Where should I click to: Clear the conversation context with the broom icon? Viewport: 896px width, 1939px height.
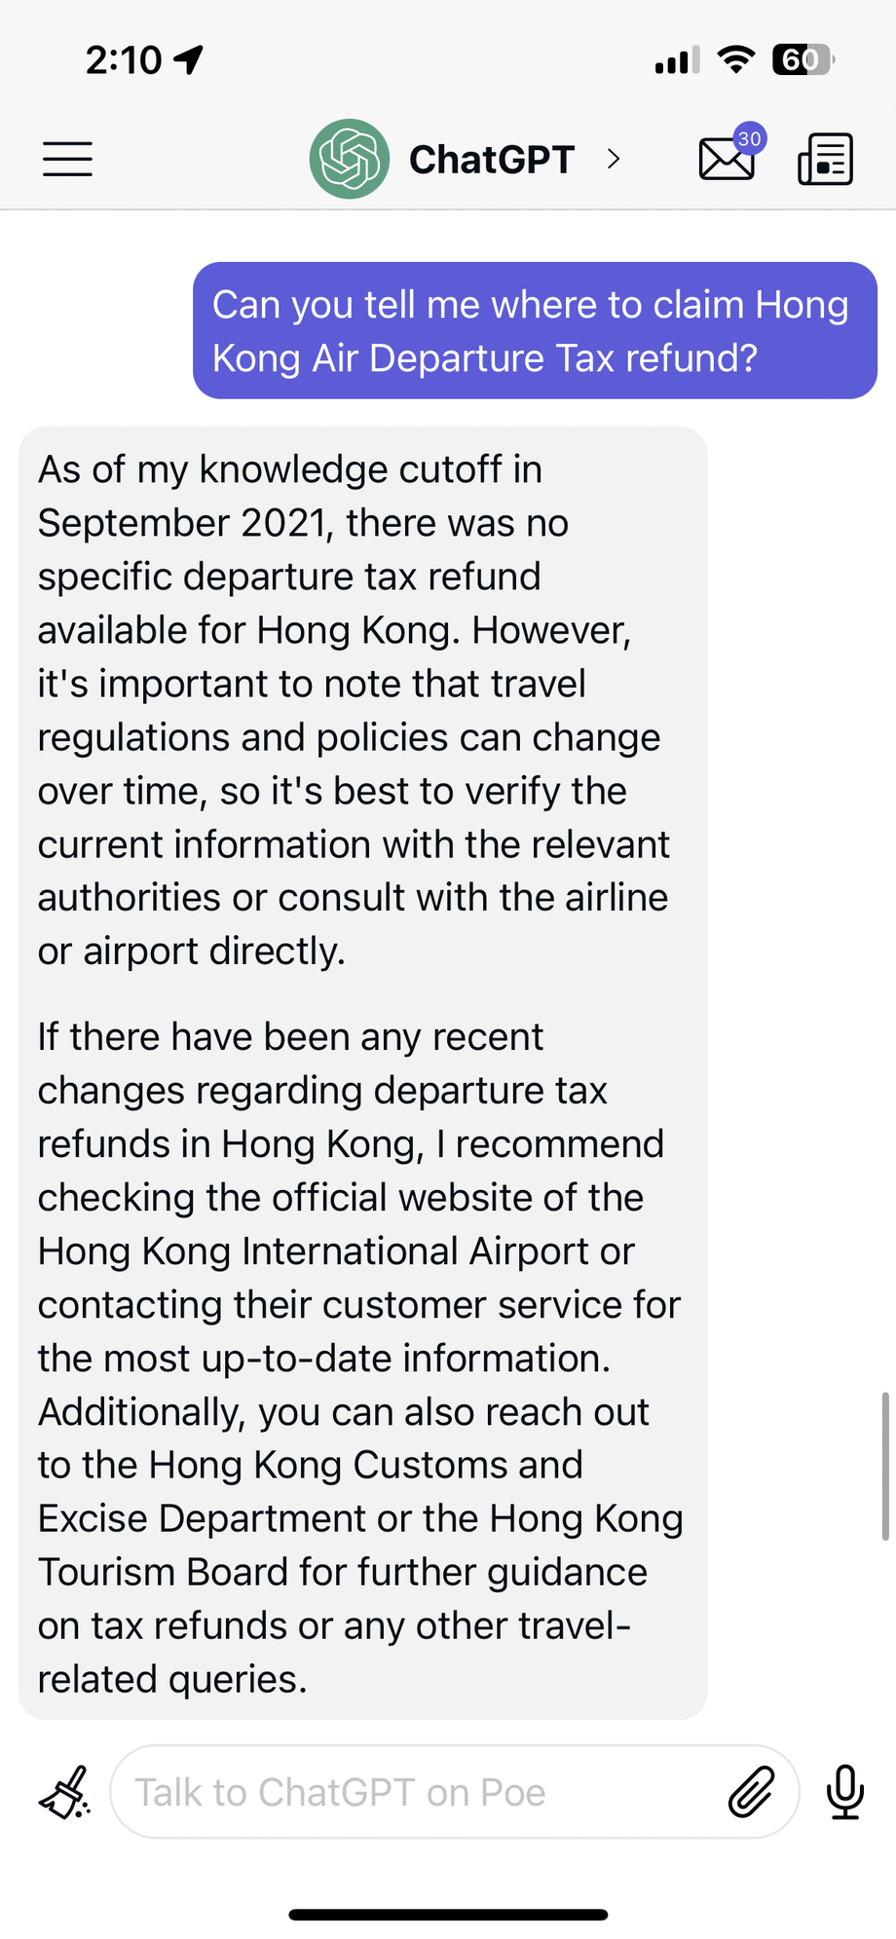[x=64, y=1791]
